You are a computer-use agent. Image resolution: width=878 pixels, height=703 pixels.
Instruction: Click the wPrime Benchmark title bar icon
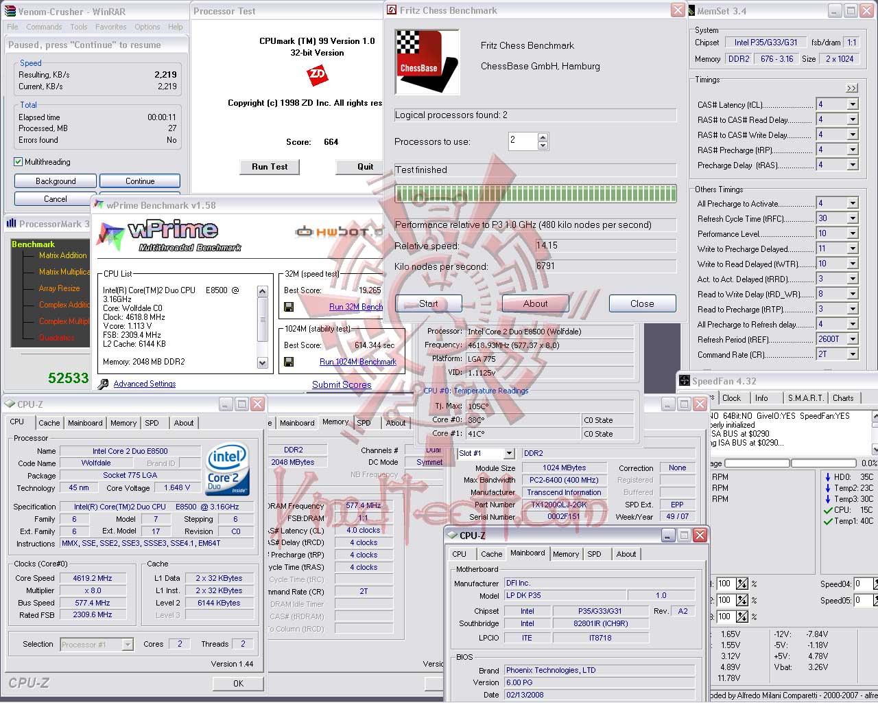pyautogui.click(x=99, y=205)
